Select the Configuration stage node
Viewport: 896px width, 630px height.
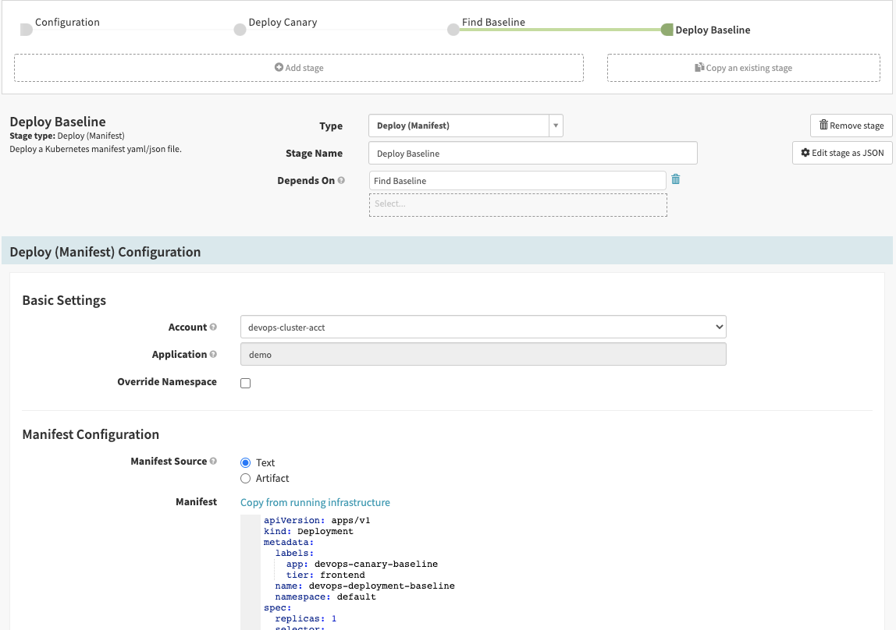pos(27,30)
